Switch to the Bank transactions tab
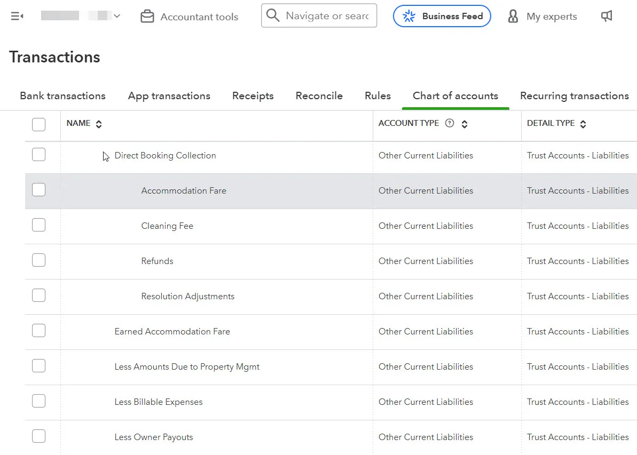637x455 pixels. pyautogui.click(x=62, y=96)
